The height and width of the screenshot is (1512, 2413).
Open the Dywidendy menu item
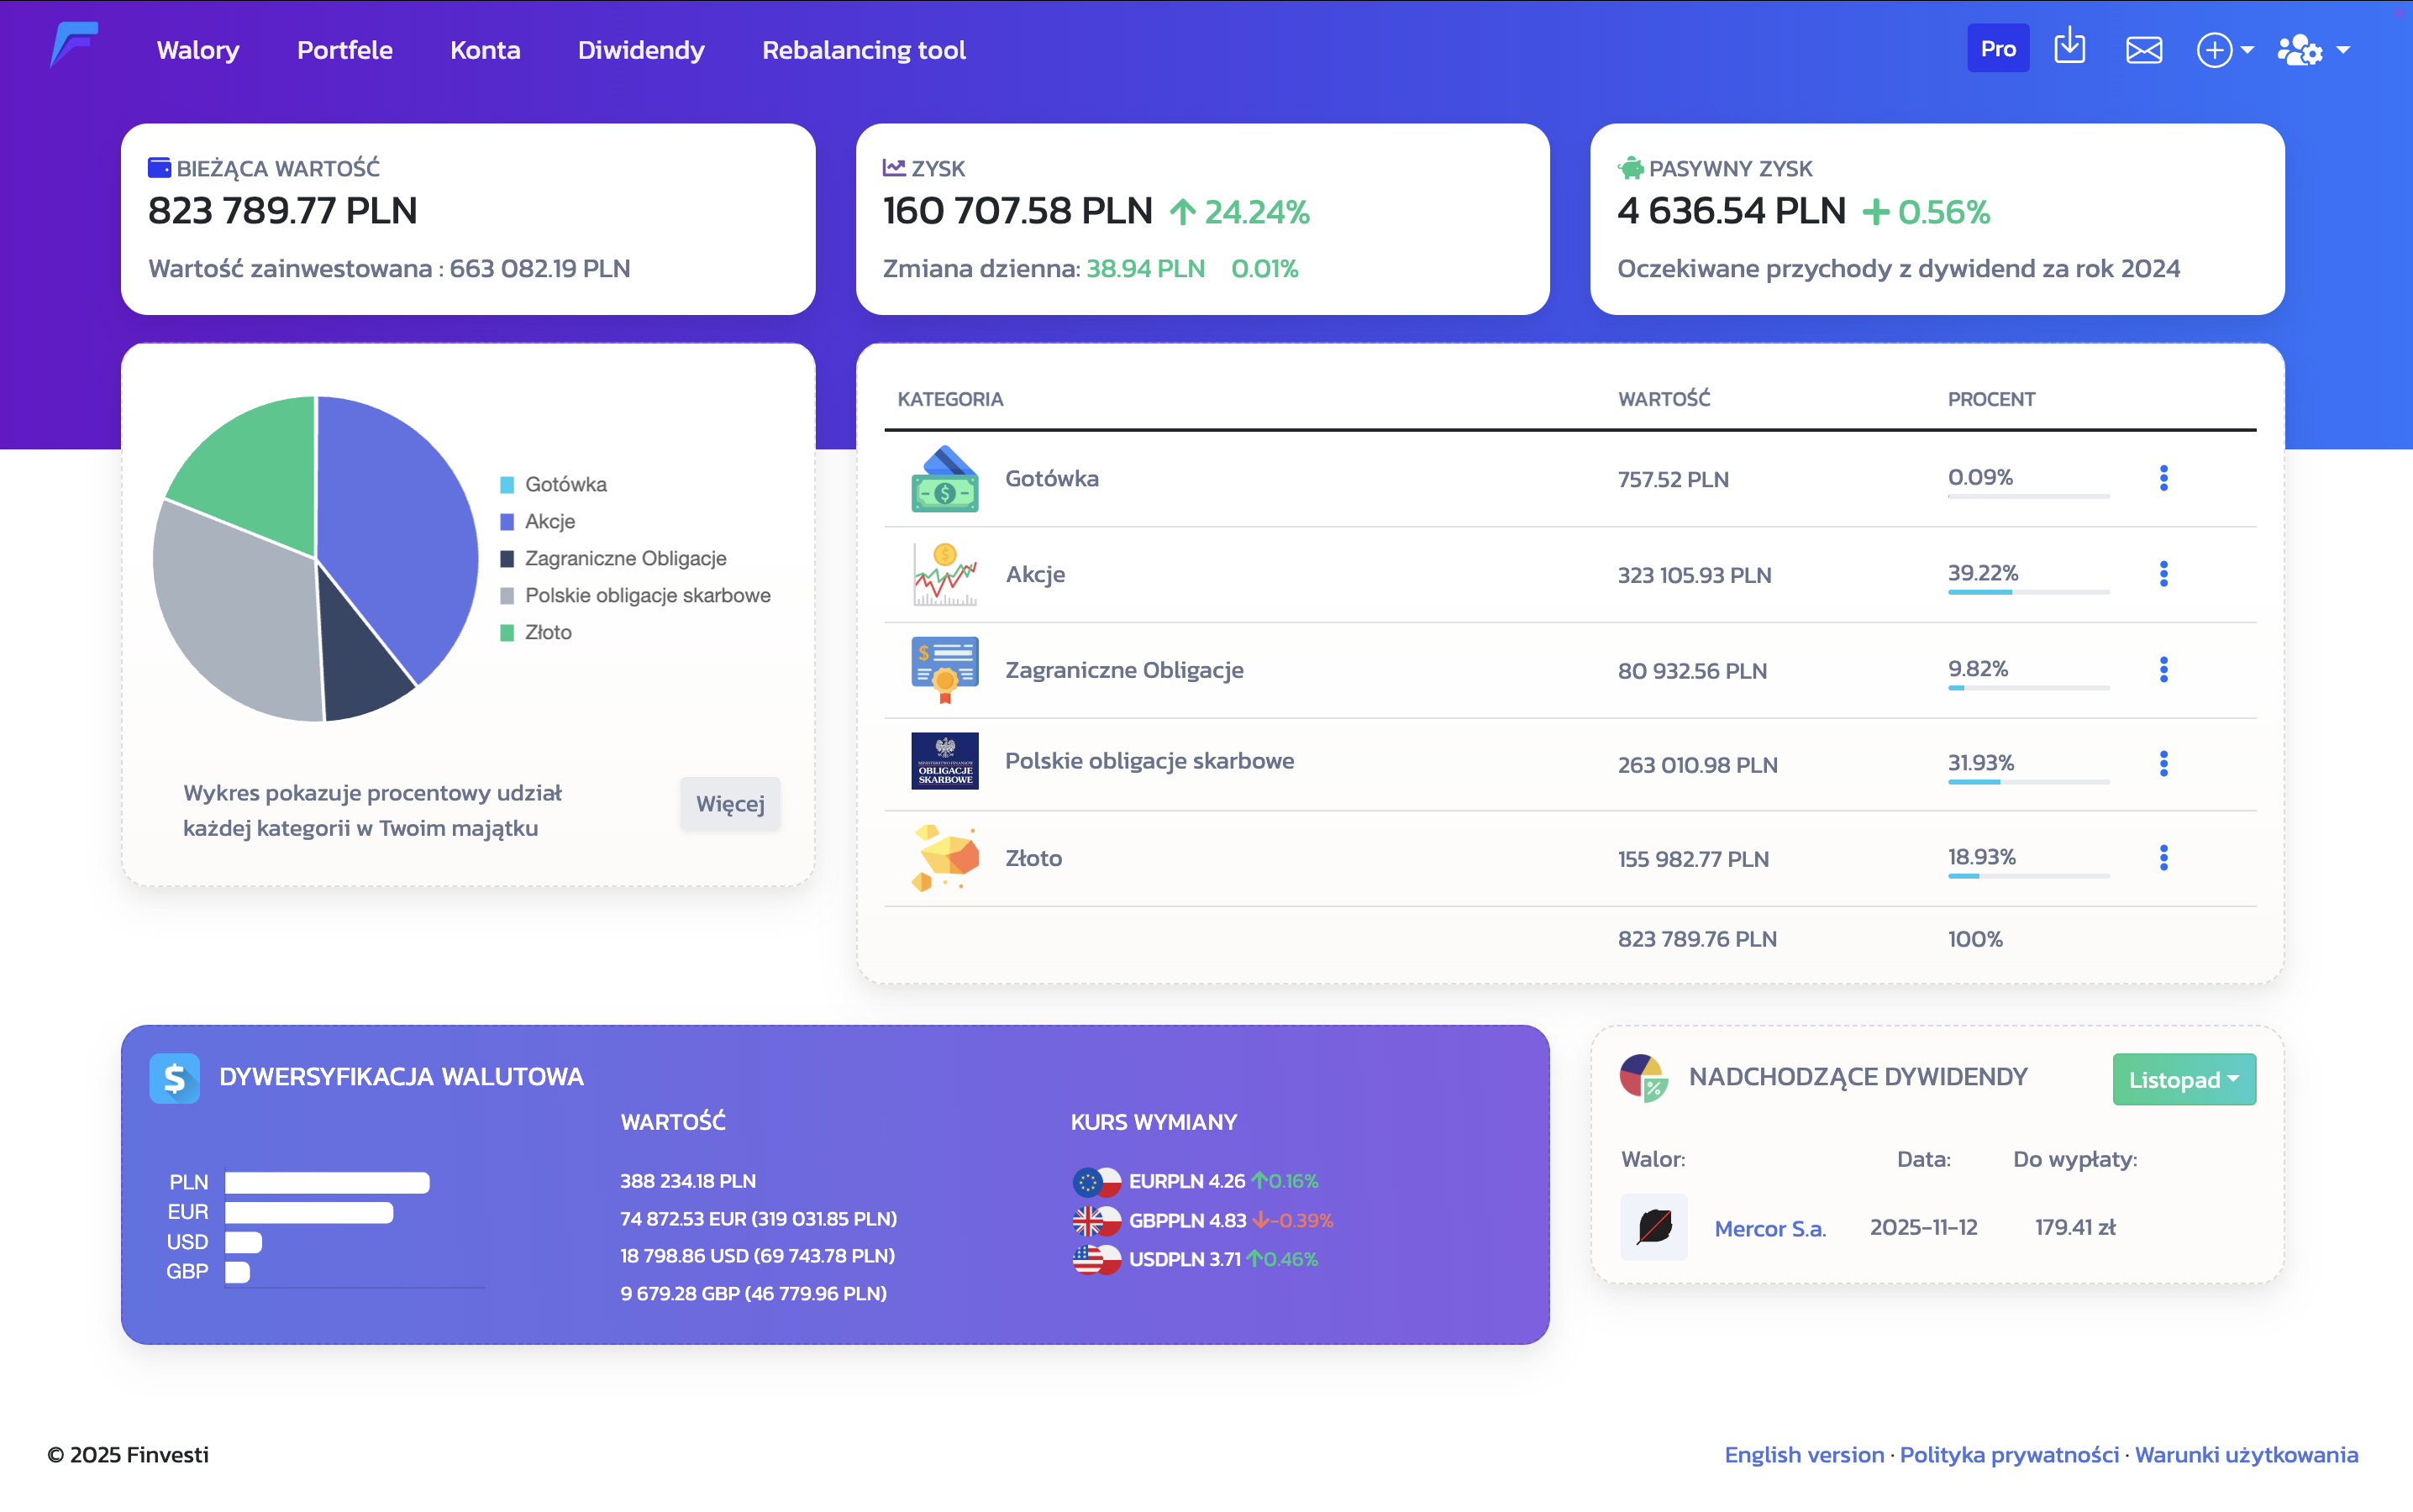(641, 50)
